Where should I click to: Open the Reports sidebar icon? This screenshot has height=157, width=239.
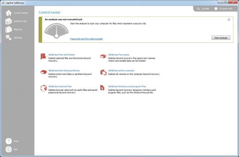(9, 29)
